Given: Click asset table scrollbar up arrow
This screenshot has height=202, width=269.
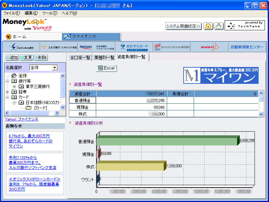Looking at the screenshot, I should pos(261,93).
